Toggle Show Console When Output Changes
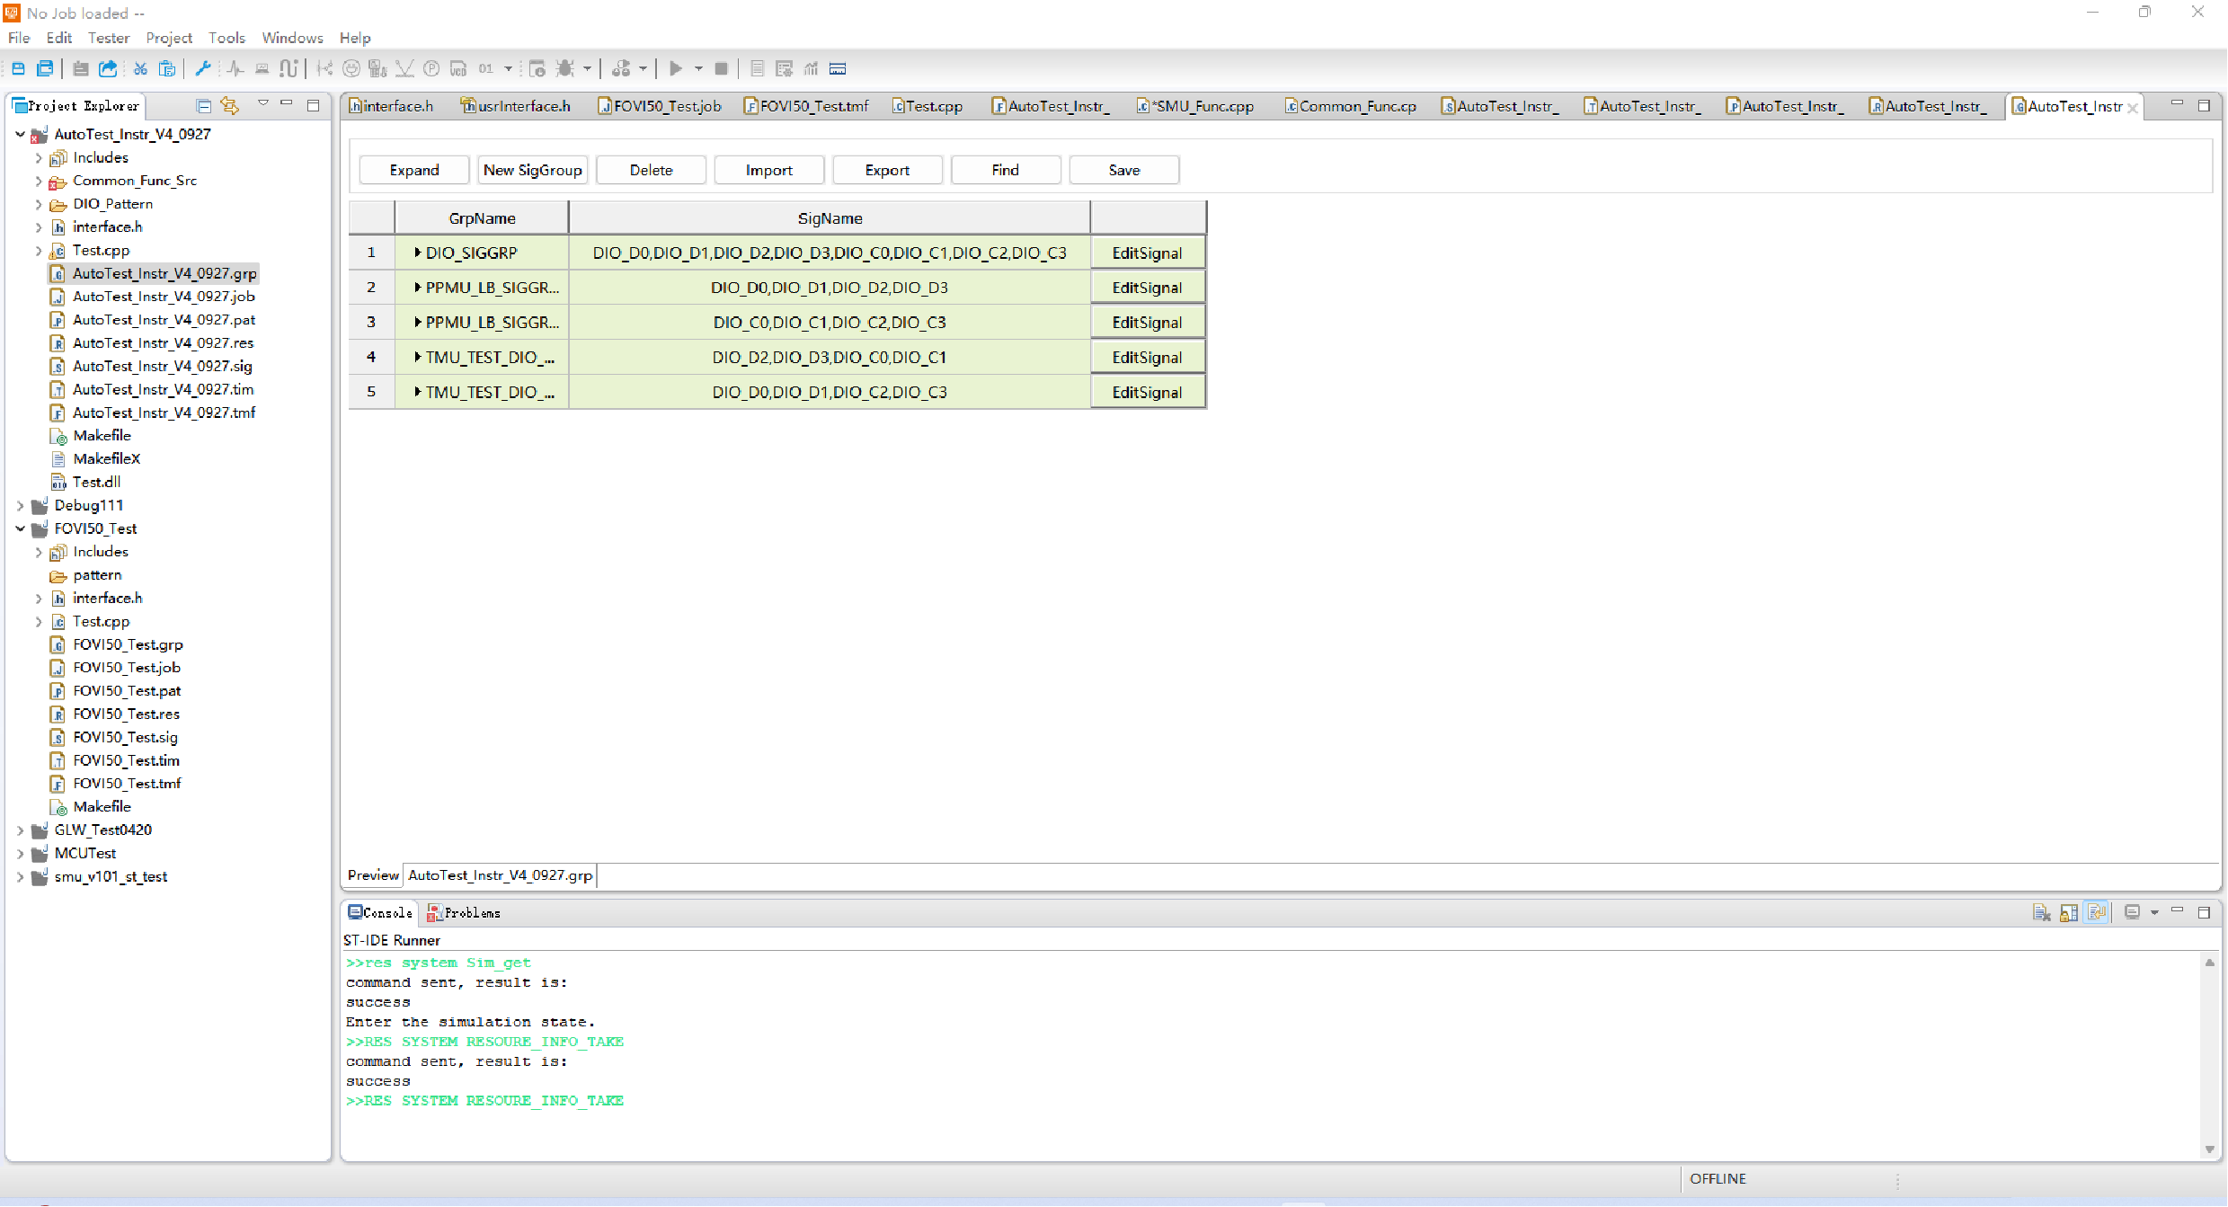2228x1207 pixels. (2097, 912)
